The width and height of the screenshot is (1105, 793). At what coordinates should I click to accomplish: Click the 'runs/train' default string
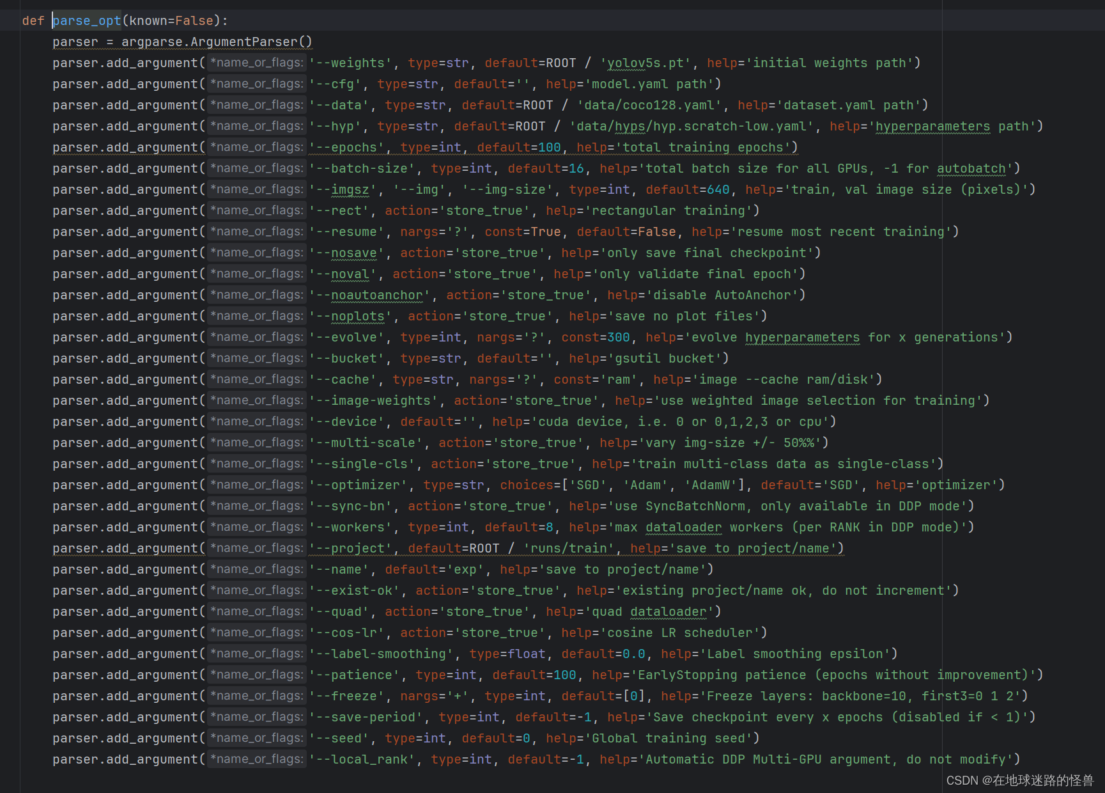tap(569, 548)
